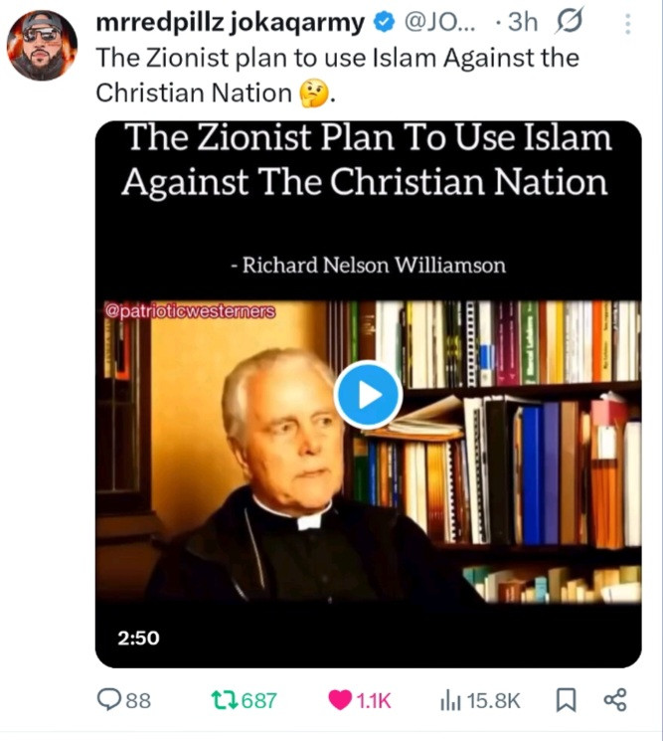Click the 1.1K likes count
The image size is (663, 741).
point(374,700)
